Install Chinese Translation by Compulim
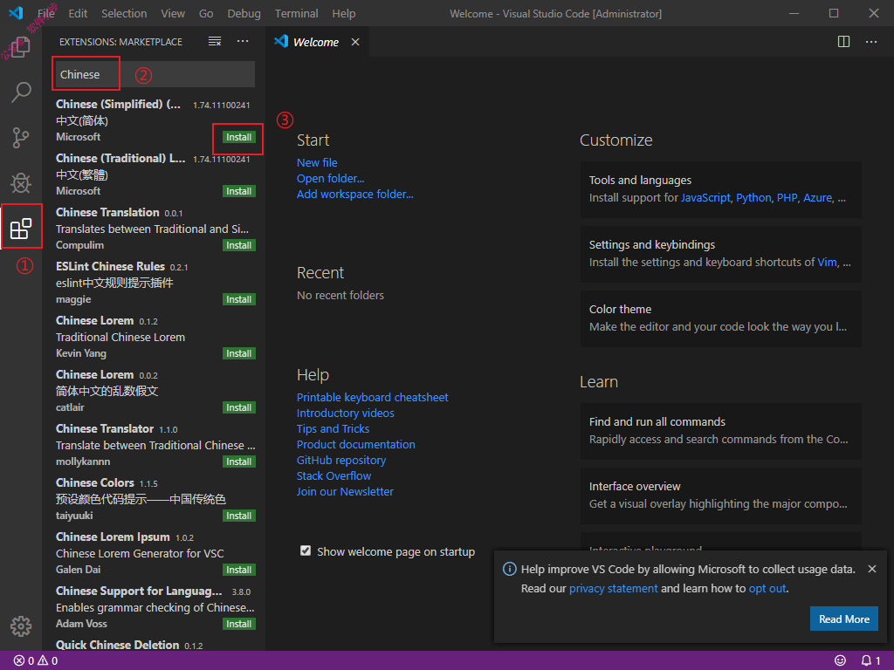Image resolution: width=894 pixels, height=670 pixels. [x=238, y=245]
